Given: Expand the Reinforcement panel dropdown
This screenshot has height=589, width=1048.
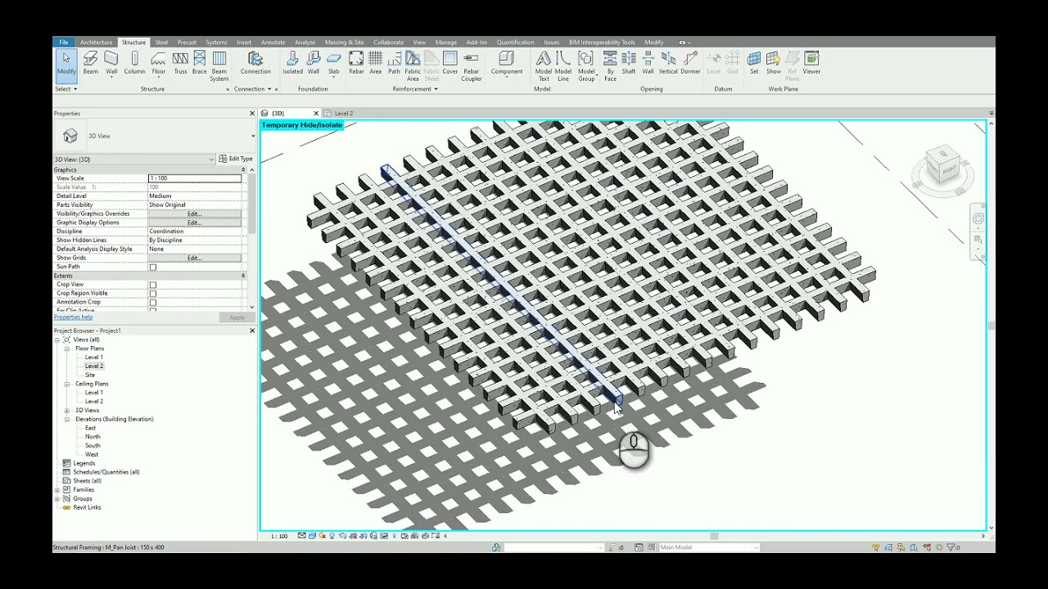Looking at the screenshot, I should 415,89.
